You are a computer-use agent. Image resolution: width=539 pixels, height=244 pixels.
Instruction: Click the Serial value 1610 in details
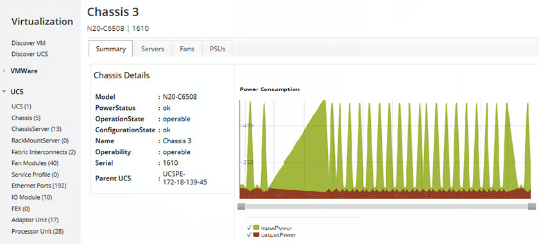170,163
